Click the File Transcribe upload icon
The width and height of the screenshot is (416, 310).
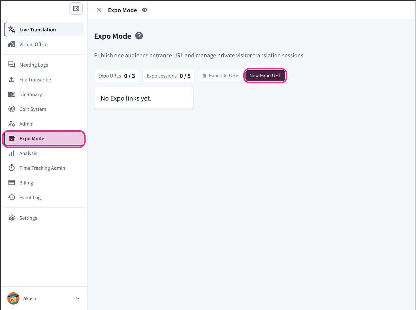click(12, 80)
